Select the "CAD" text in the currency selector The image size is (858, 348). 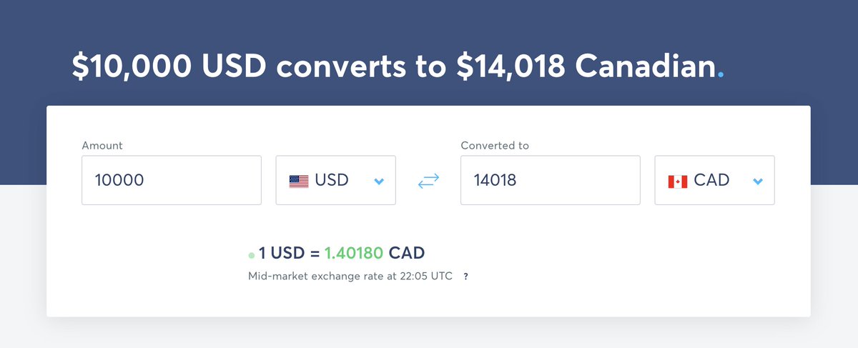[x=711, y=181]
